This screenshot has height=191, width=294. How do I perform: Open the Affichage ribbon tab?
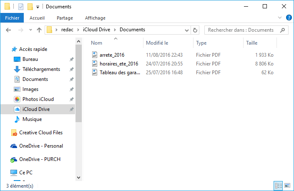[95, 18]
